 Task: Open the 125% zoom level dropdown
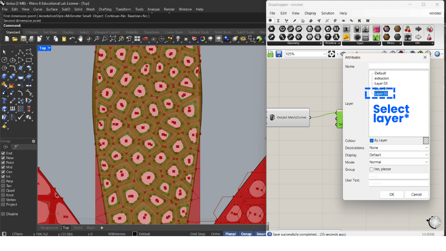(x=324, y=54)
